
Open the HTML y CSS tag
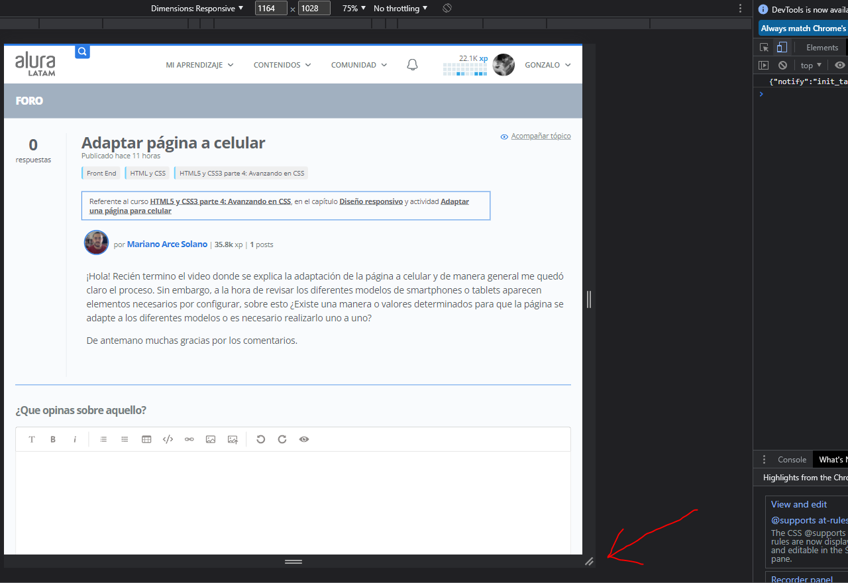coord(148,173)
